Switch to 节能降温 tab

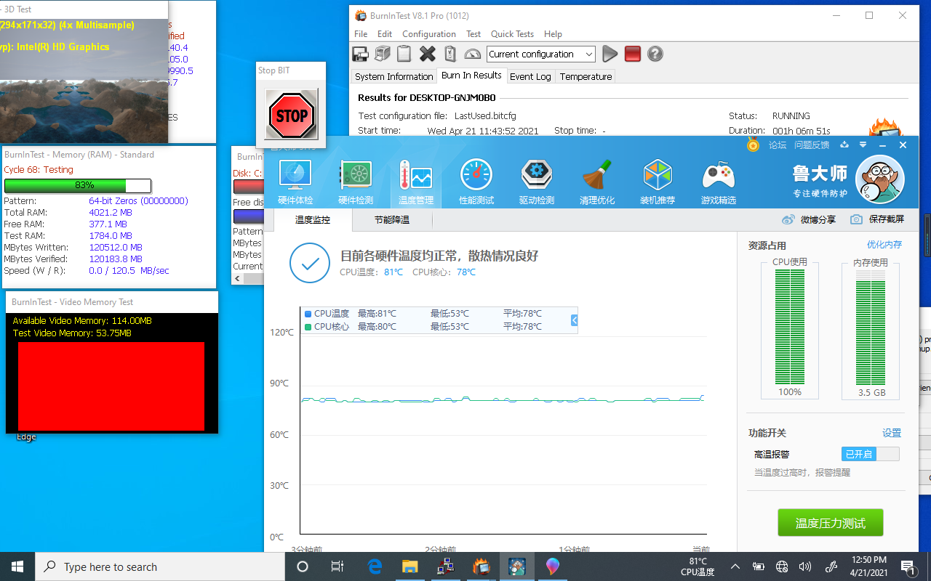pos(391,219)
